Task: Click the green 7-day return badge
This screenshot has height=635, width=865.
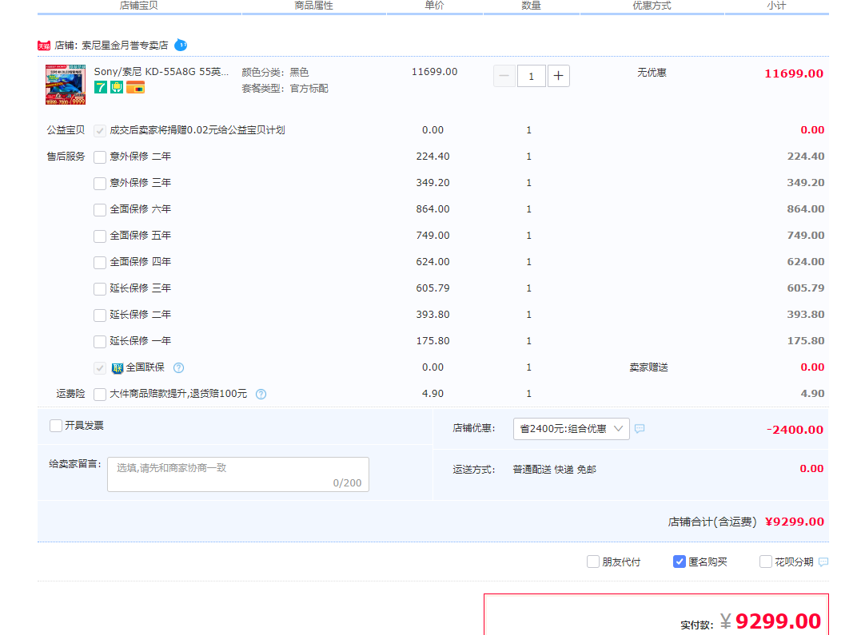Action: pos(101,87)
